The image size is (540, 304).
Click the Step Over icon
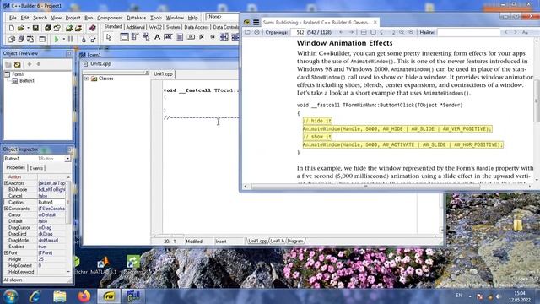(x=93, y=40)
